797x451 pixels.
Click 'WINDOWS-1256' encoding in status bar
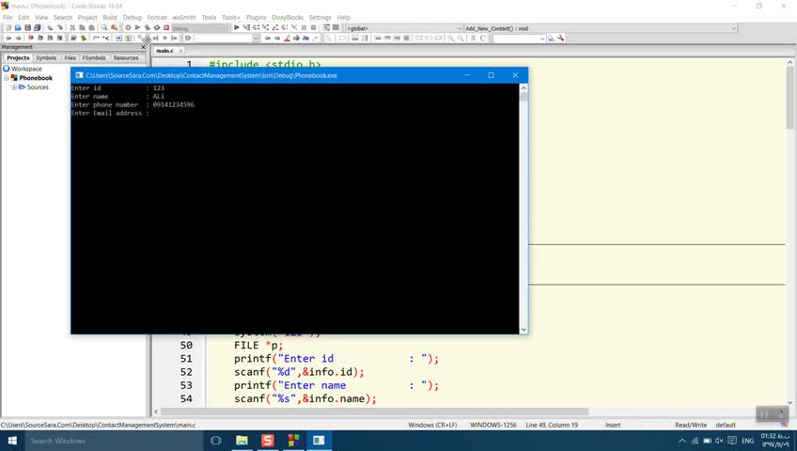[x=492, y=425]
